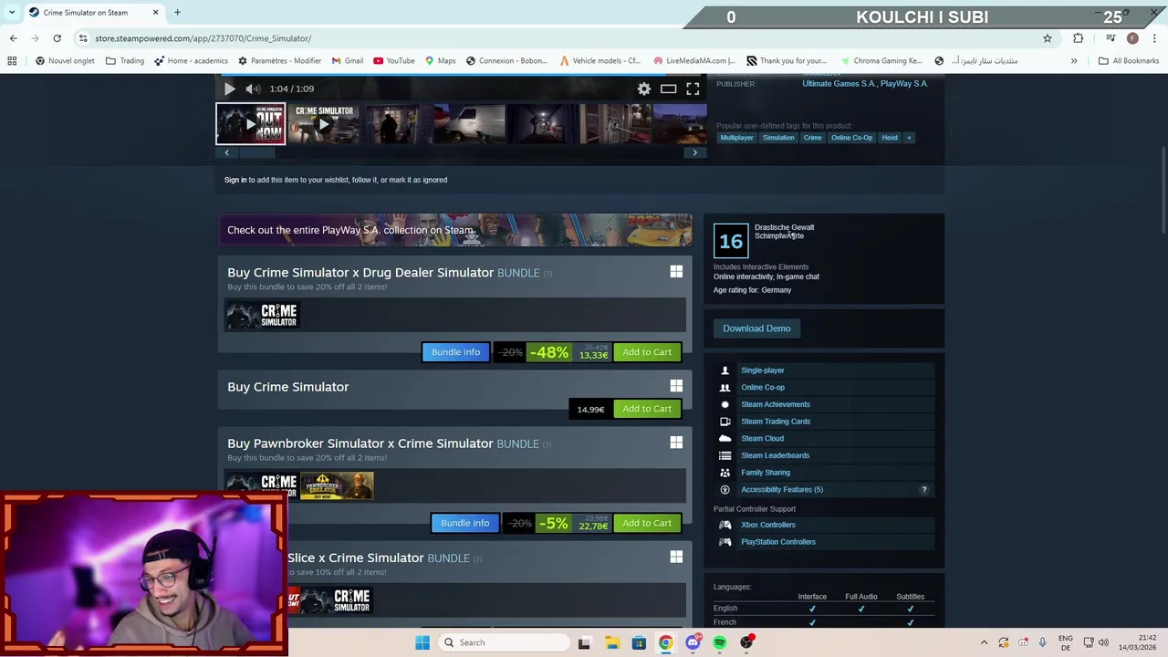Click Windows icon on Buy Crime Simulator
This screenshot has width=1168, height=657.
[676, 386]
